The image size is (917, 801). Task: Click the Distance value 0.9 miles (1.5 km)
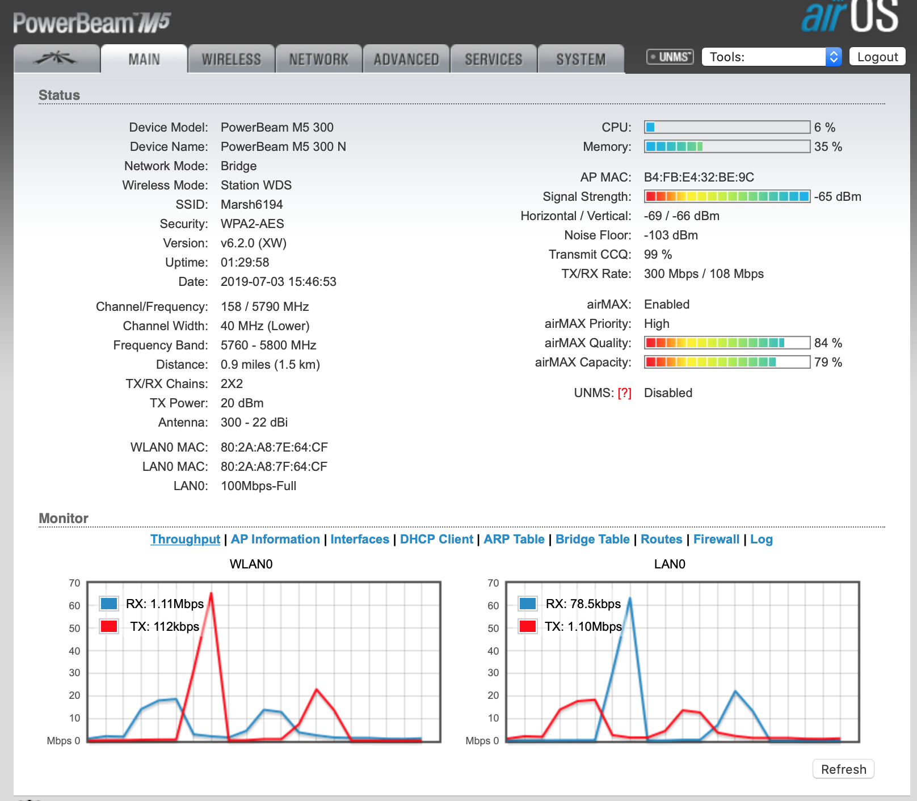click(270, 365)
